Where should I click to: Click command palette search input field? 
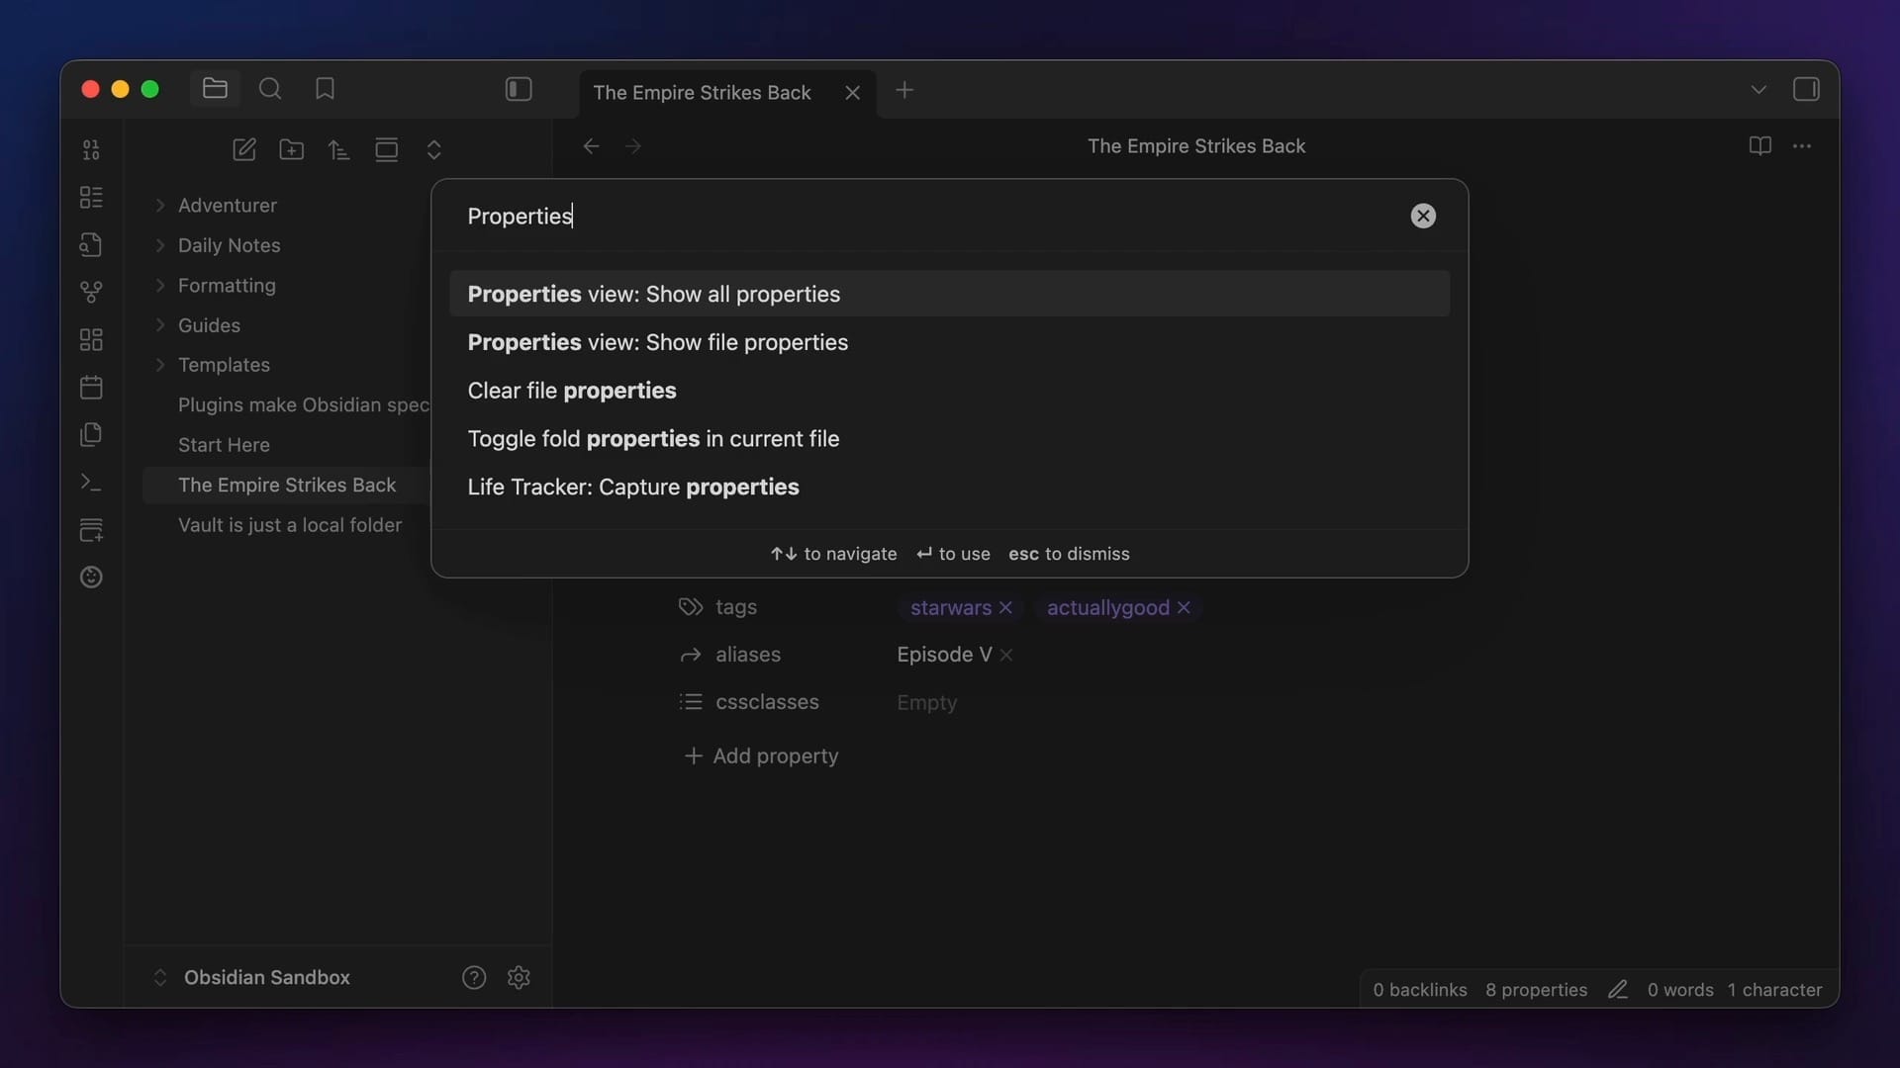click(920, 216)
